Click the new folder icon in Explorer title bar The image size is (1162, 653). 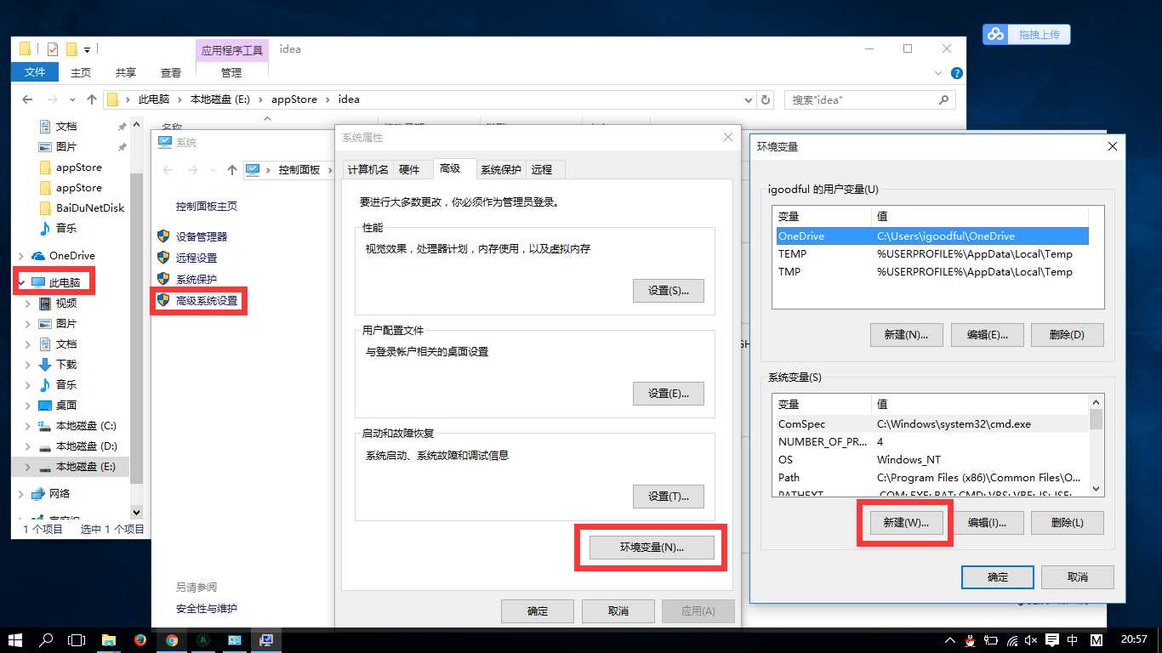(71, 49)
